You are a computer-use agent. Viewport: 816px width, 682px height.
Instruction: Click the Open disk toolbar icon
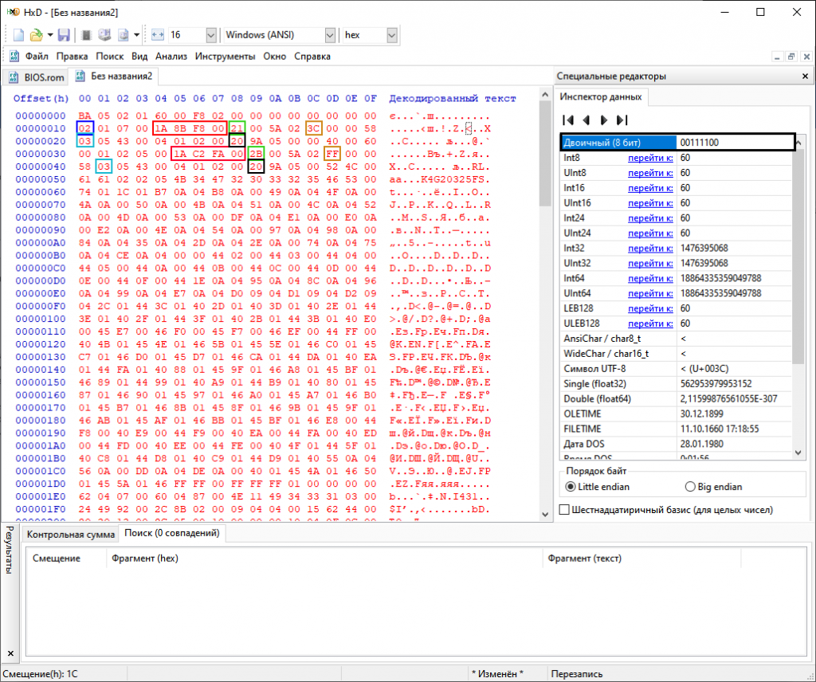pyautogui.click(x=104, y=35)
